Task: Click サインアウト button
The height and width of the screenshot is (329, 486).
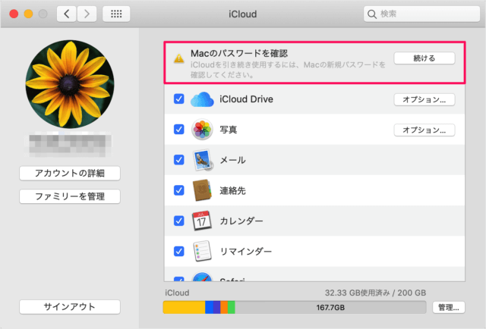Action: [x=70, y=307]
